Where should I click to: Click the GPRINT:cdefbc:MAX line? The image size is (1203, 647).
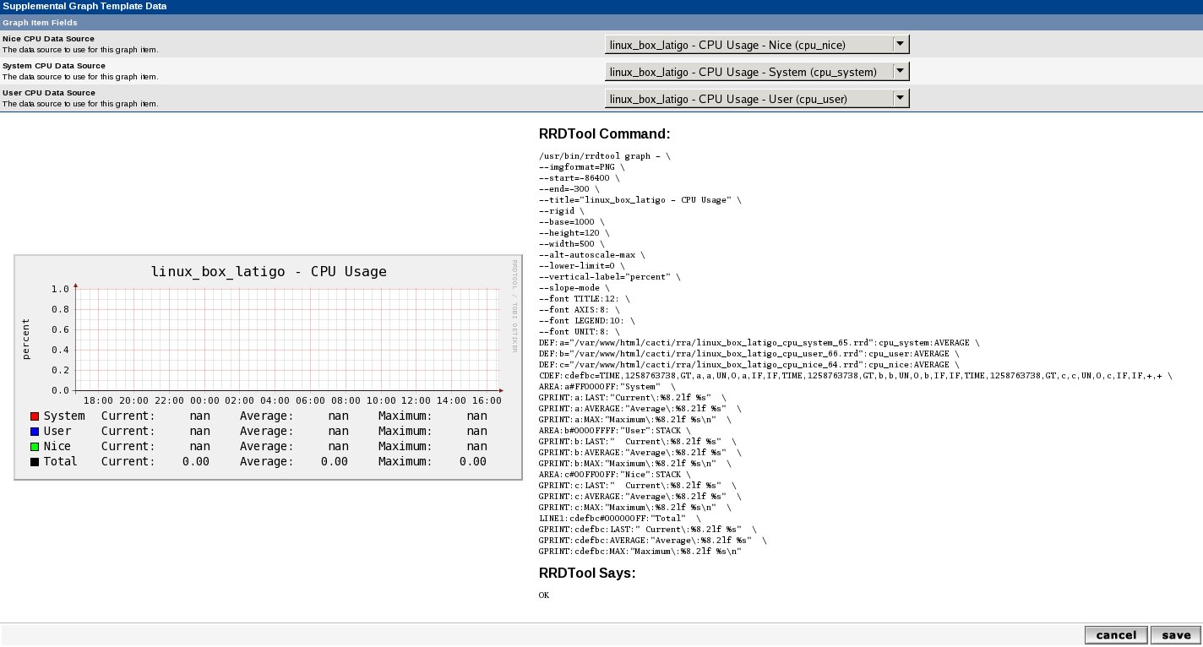(640, 552)
